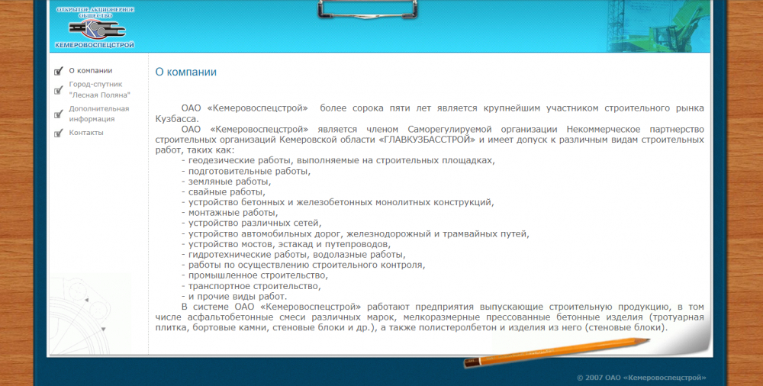Open the Контакты page
Image resolution: width=763 pixels, height=386 pixels.
[86, 133]
